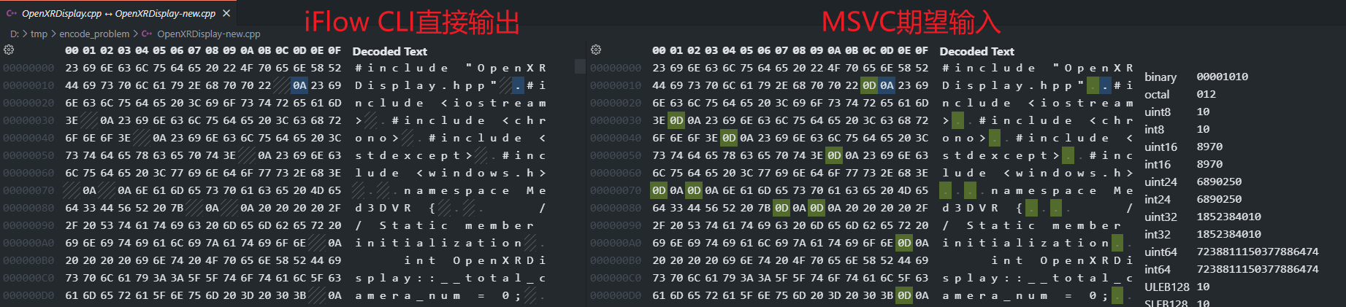The width and height of the screenshot is (1346, 307).
Task: Click the C++ file icon in the breadcrumb
Action: [147, 34]
